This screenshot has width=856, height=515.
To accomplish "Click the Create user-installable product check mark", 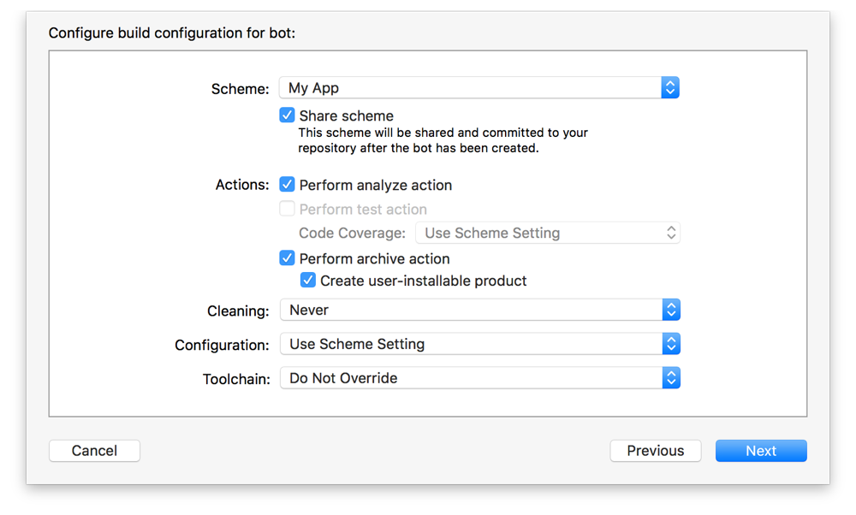I will coord(308,280).
